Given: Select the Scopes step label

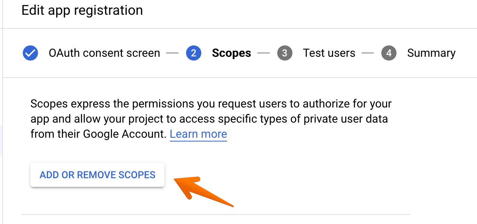Looking at the screenshot, I should point(231,53).
